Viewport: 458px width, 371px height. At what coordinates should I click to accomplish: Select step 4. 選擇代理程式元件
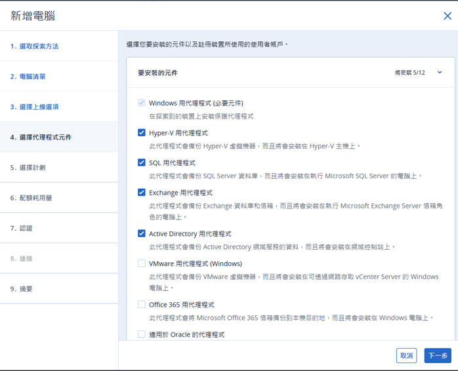[x=59, y=137]
